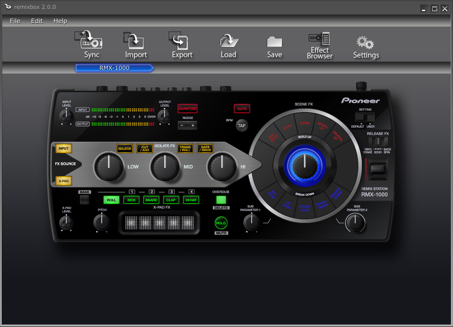The image size is (453, 327).
Task: Select REVERB UP scene effect
Action: (337, 136)
